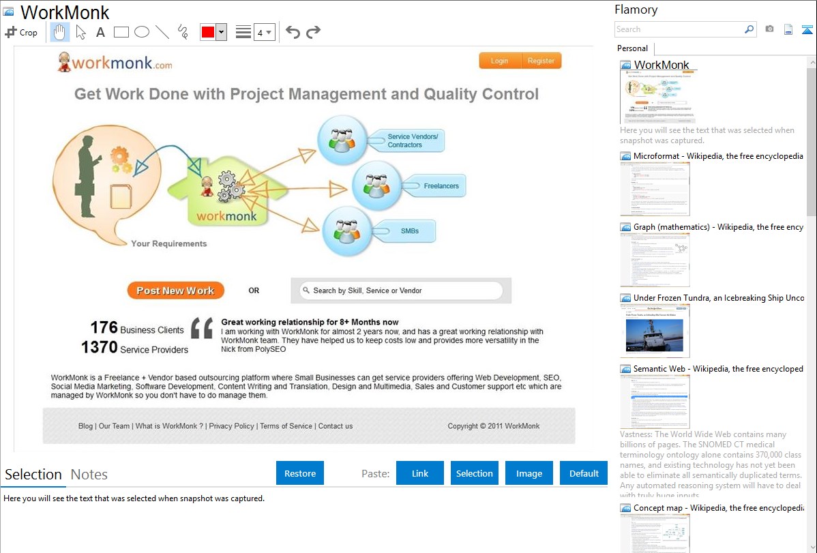Click the WorkMonk snapshot icon in title
The image size is (817, 553).
[8, 12]
